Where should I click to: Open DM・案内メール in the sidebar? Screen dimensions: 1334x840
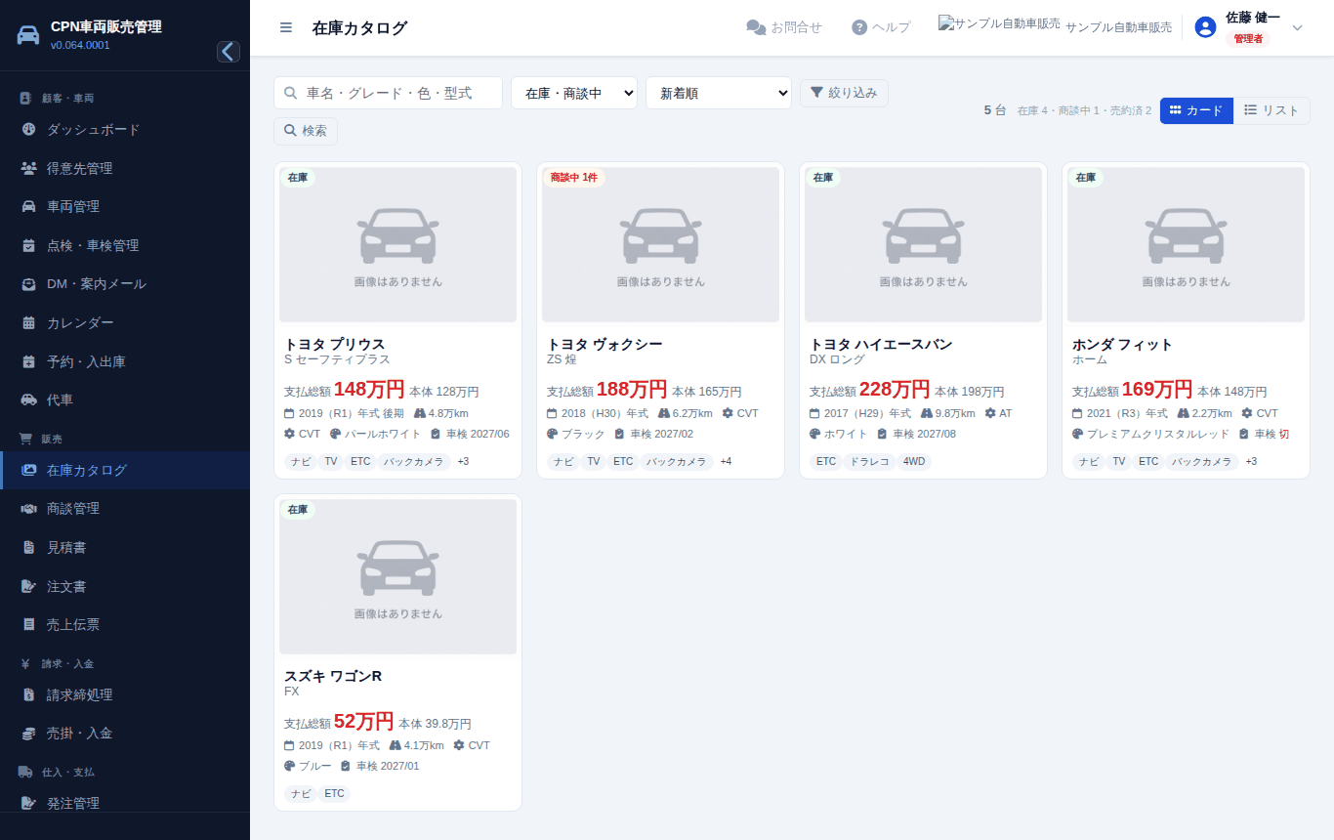pos(125,284)
